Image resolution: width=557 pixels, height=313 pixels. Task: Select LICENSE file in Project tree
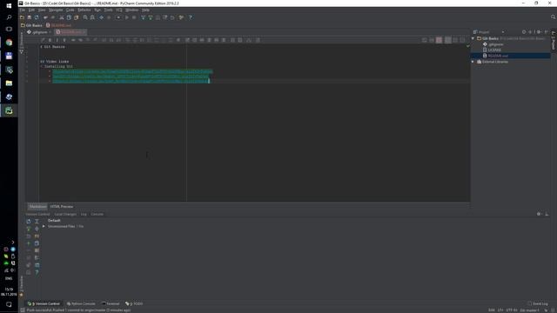click(x=492, y=50)
